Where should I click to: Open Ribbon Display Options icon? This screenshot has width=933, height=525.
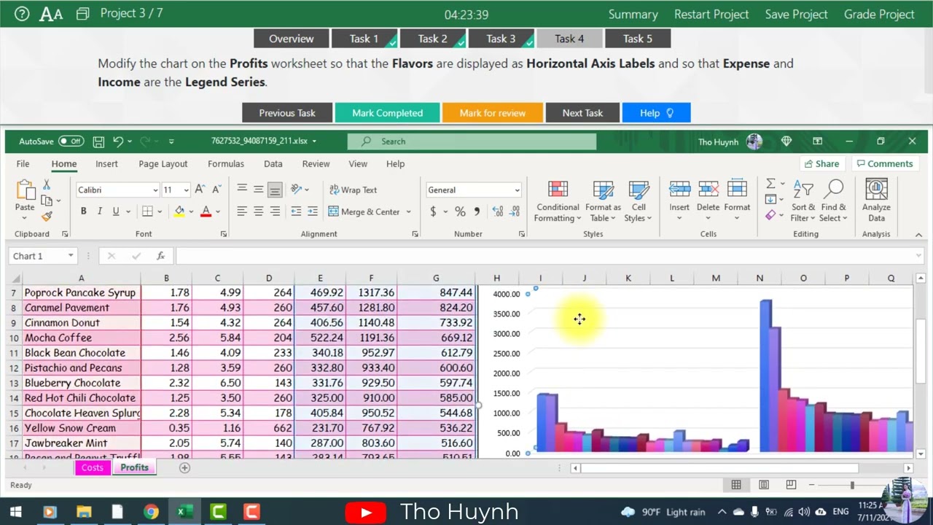(x=817, y=141)
